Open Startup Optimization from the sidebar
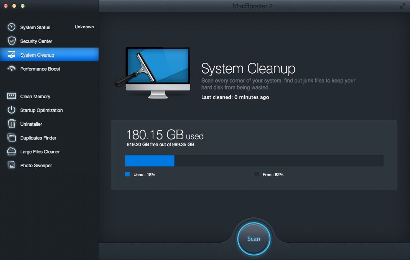Viewport: 410px width, 260px height. click(41, 110)
